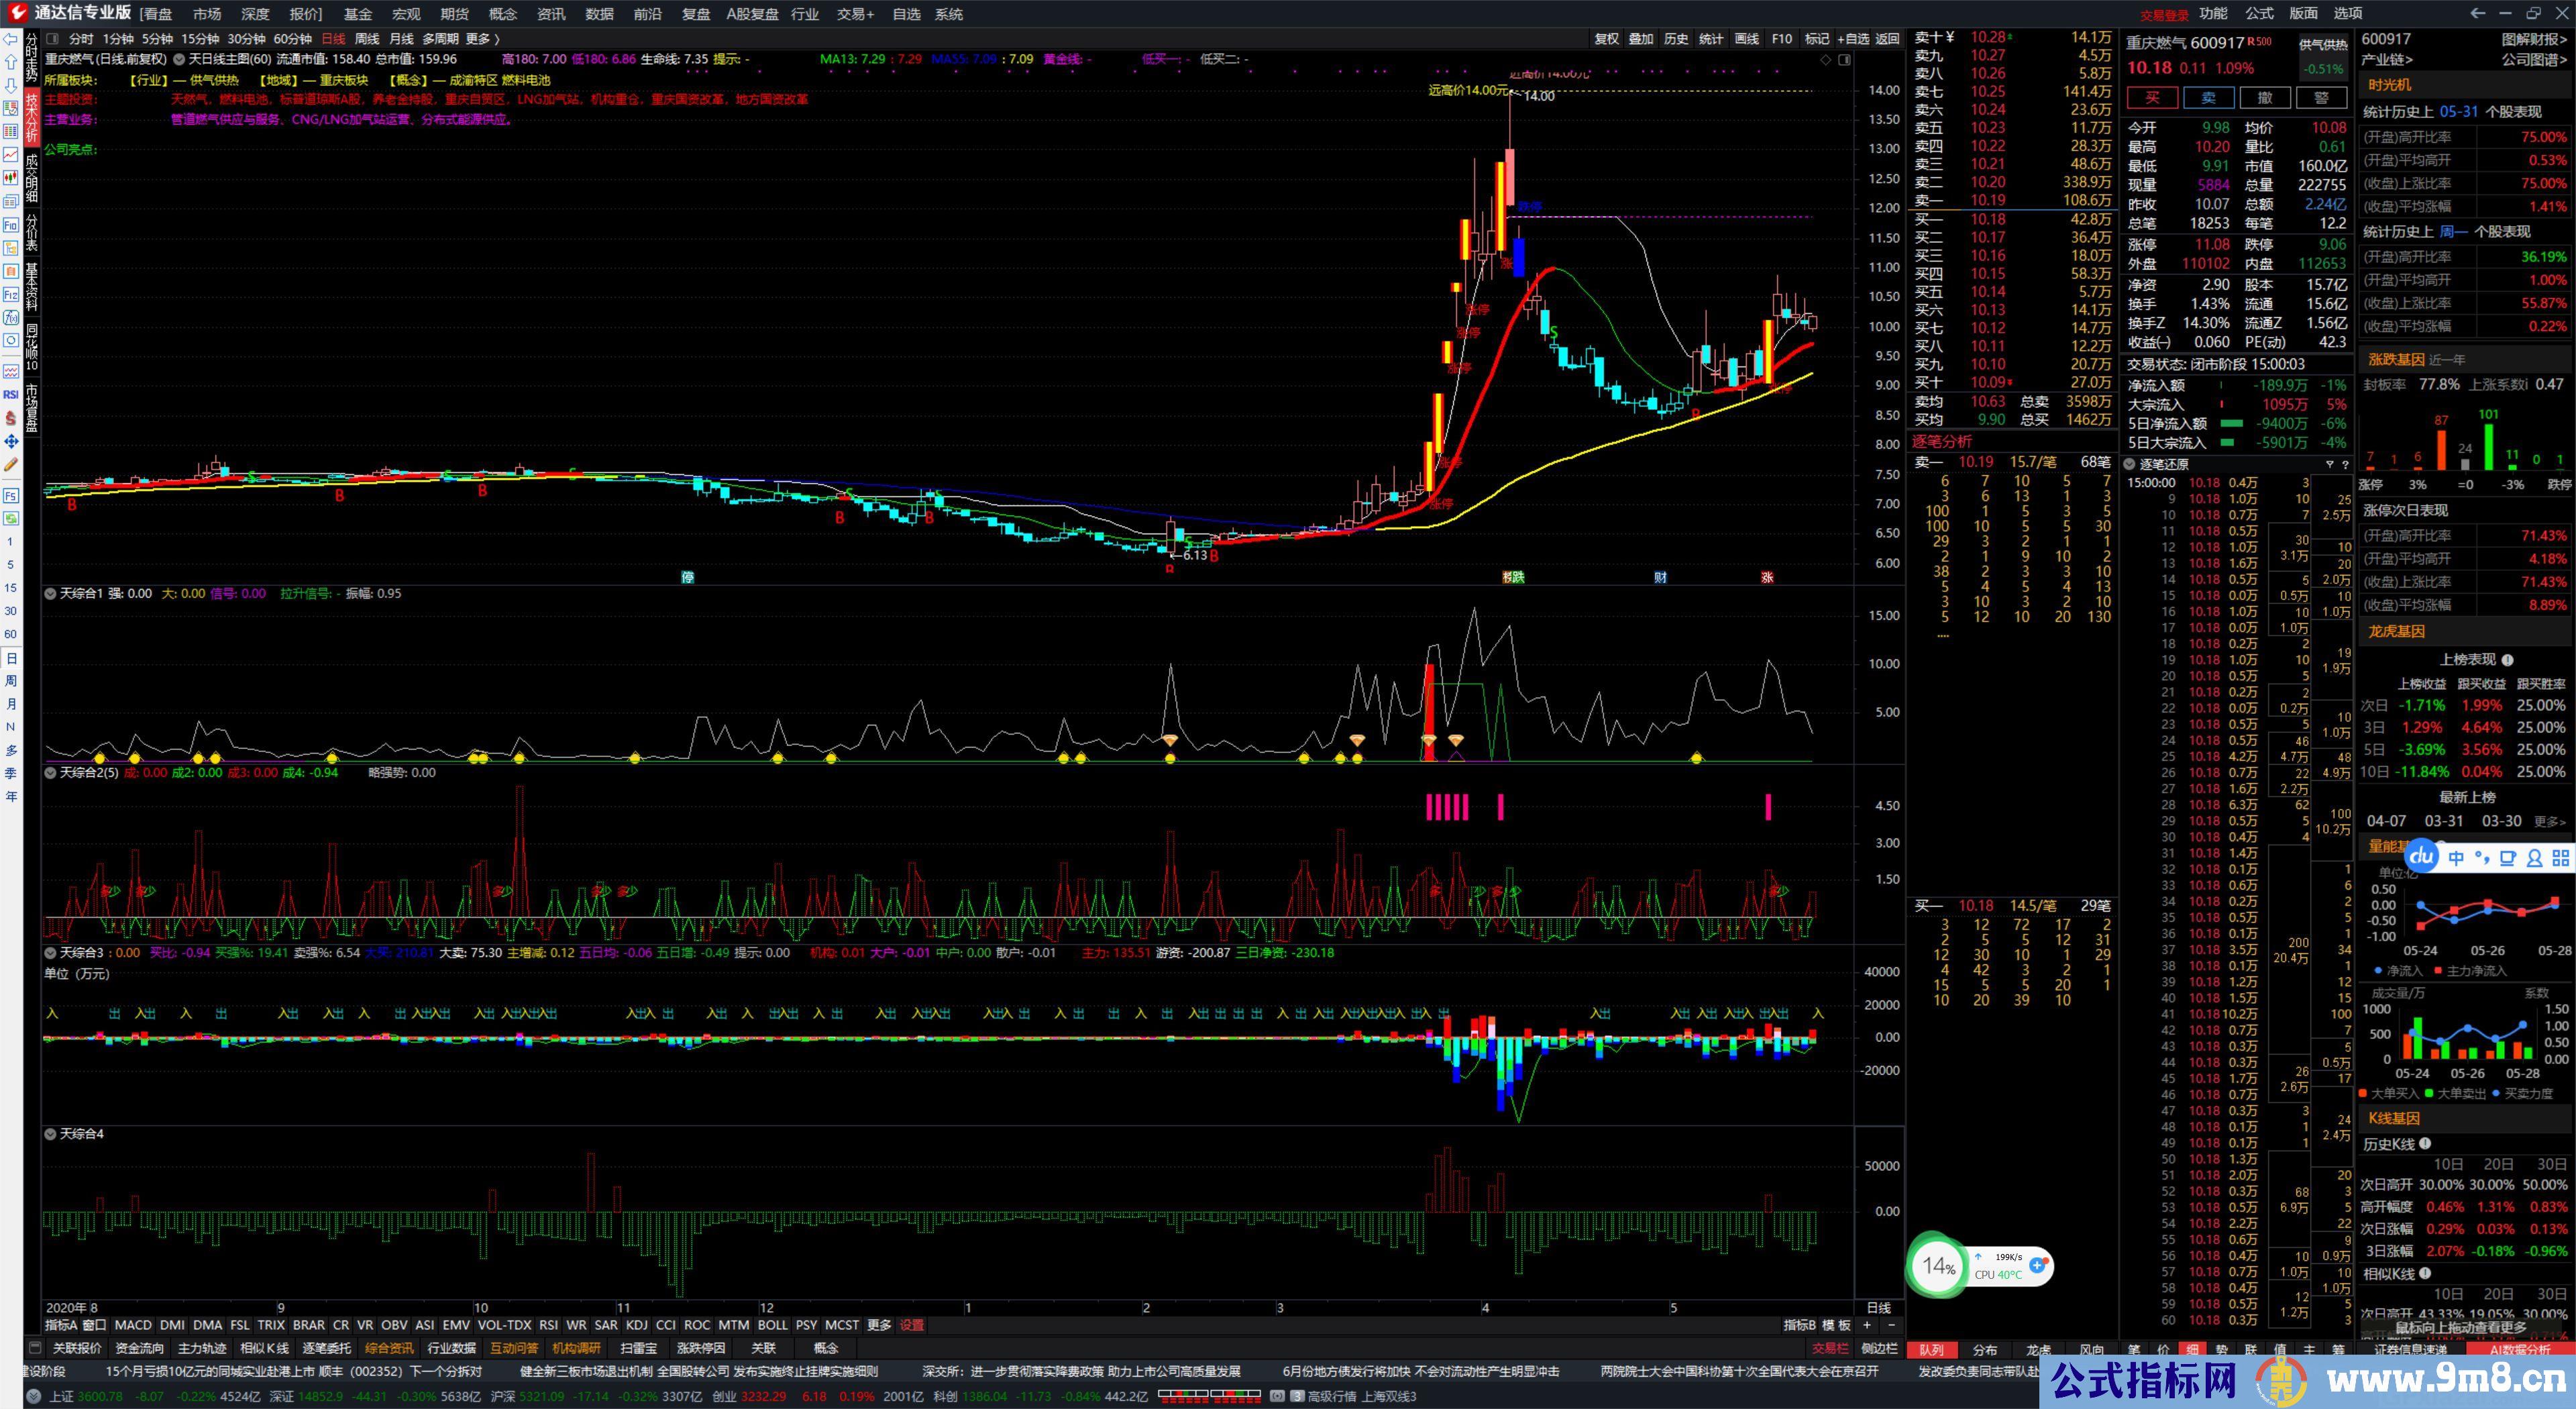Click the line chart icon in left sidebar
2576x1409 pixels.
coord(11,155)
